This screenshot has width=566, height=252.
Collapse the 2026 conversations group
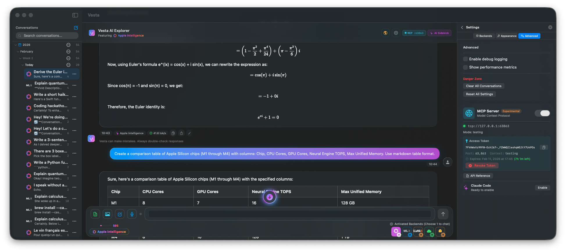[16, 45]
